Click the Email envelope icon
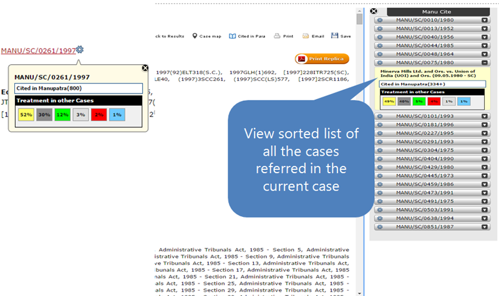This screenshot has height=296, width=499. pyautogui.click(x=306, y=36)
